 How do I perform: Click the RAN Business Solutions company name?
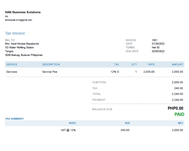[x=23, y=12]
